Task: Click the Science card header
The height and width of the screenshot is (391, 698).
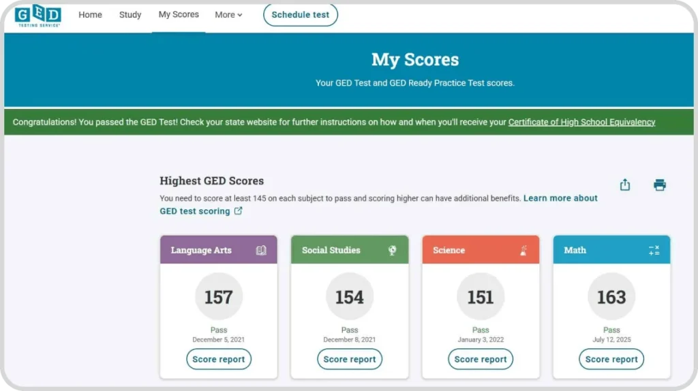Action: pos(481,250)
